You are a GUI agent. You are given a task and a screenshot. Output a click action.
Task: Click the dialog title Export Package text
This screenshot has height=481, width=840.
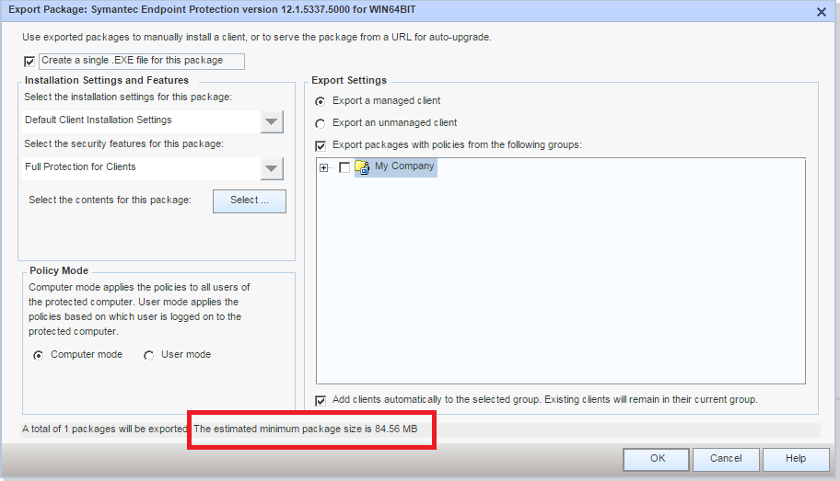click(212, 9)
